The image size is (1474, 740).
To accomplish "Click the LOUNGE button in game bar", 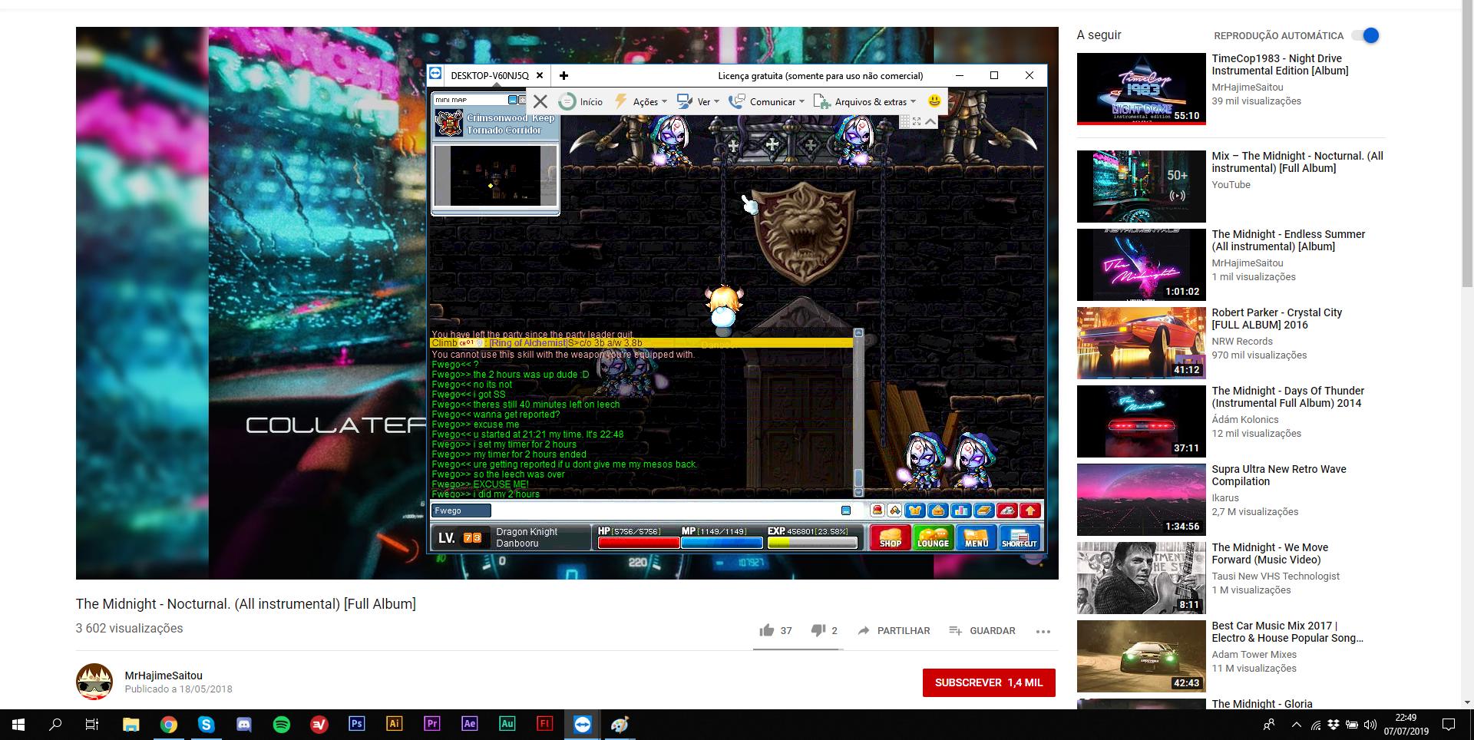I will click(x=933, y=537).
